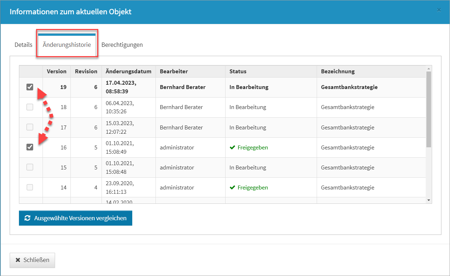Go to the Berechtigungen tab
Image resolution: width=450 pixels, height=276 pixels.
click(x=122, y=45)
